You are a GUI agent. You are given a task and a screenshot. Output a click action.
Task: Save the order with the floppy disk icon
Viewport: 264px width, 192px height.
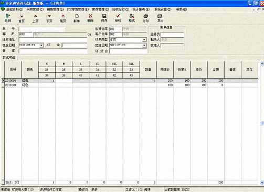[104, 18]
